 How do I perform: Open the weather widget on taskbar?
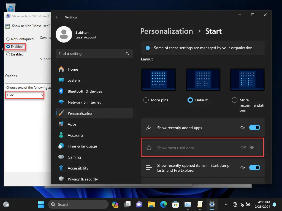pos(6,204)
